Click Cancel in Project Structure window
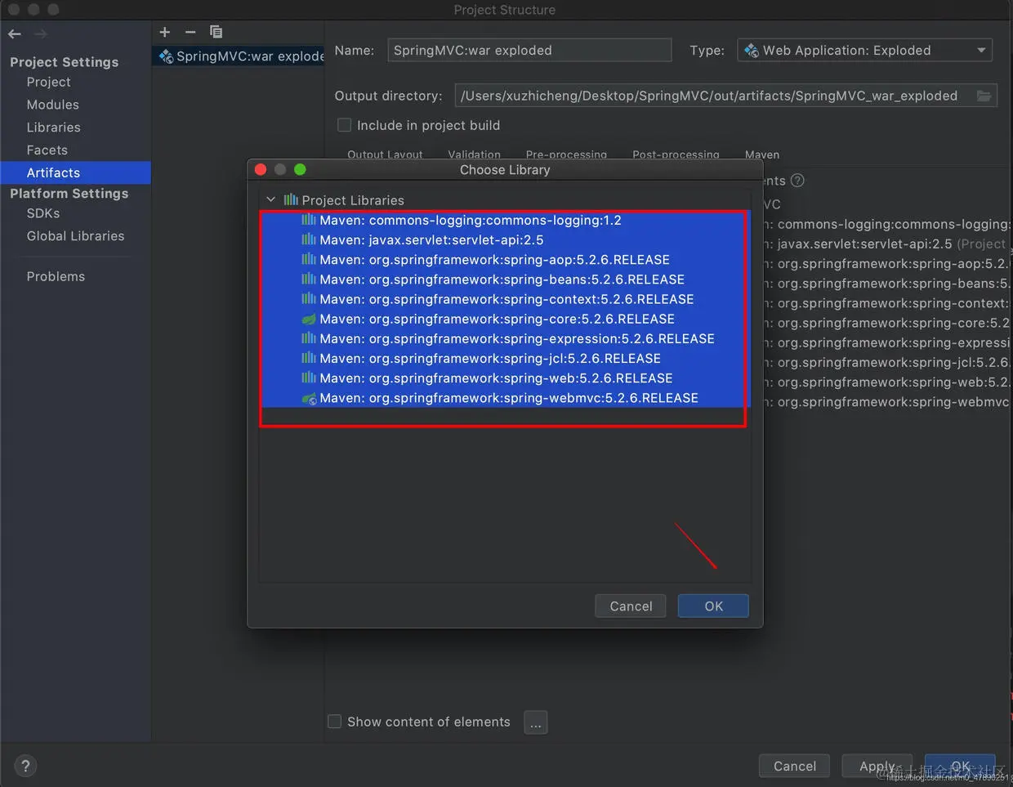The width and height of the screenshot is (1013, 787). point(795,766)
